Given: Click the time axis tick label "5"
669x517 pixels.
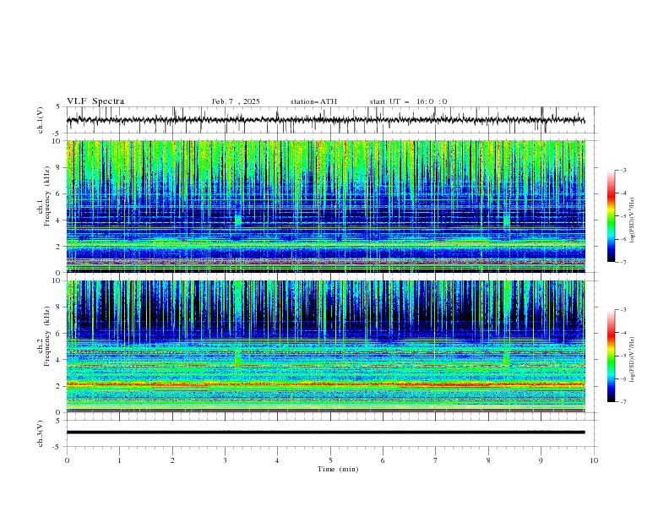Looking at the screenshot, I should click(330, 460).
